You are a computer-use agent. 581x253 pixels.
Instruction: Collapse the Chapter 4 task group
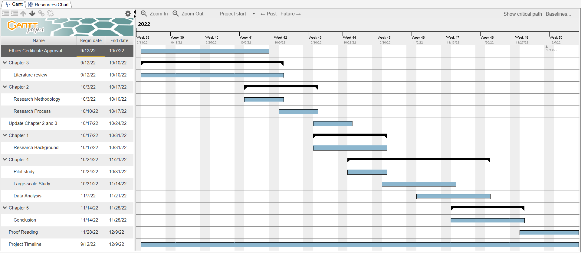[x=5, y=159]
